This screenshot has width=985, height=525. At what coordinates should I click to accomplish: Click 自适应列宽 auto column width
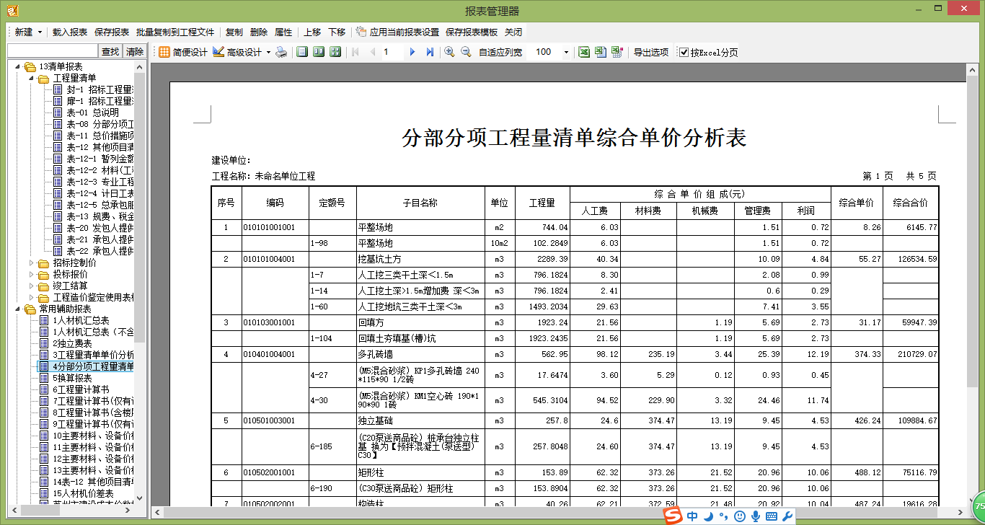point(500,52)
